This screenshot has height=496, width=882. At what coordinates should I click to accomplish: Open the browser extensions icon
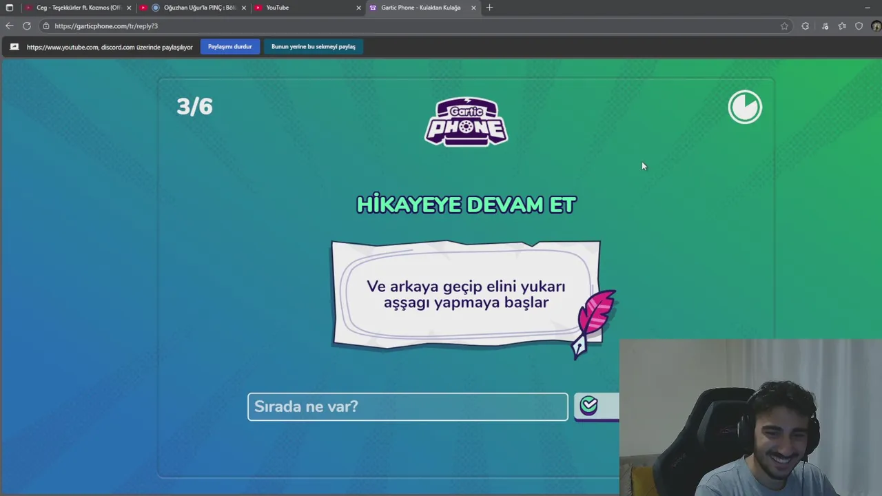(x=805, y=26)
